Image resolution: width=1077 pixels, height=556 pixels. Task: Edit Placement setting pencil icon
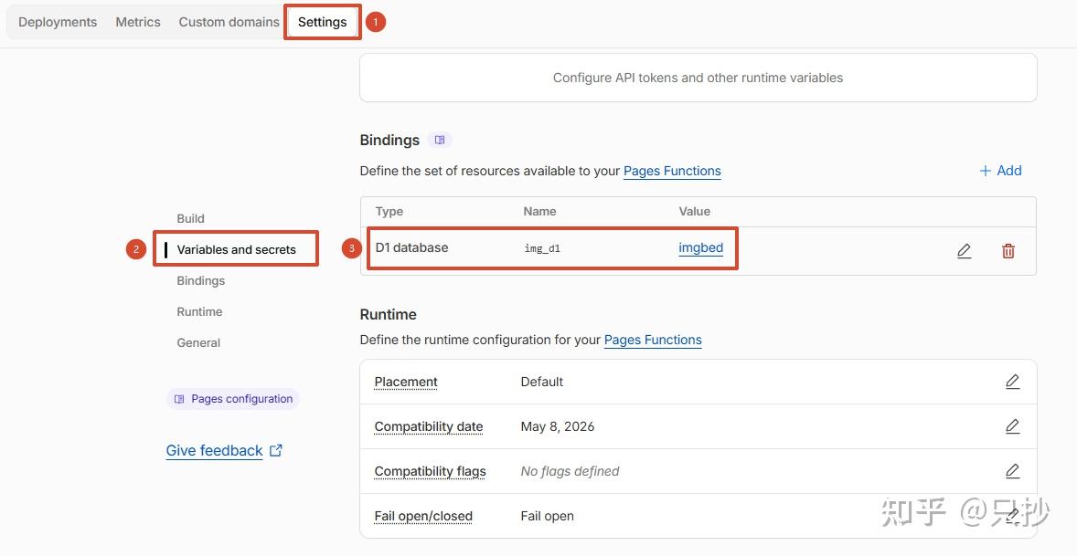[x=1012, y=382]
